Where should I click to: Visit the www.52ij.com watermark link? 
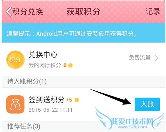[132, 127]
